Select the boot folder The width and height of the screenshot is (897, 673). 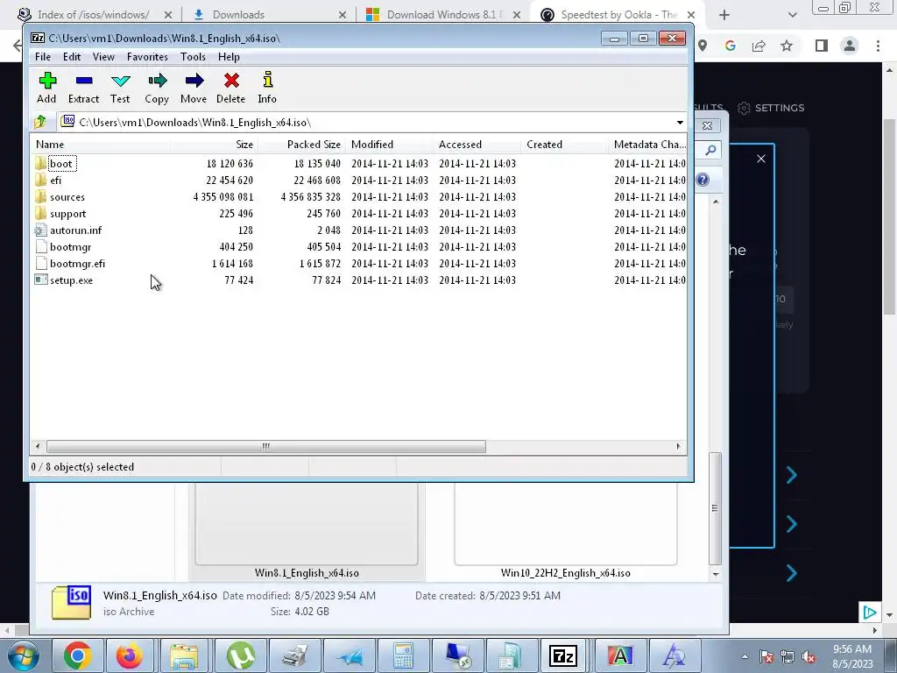60,164
